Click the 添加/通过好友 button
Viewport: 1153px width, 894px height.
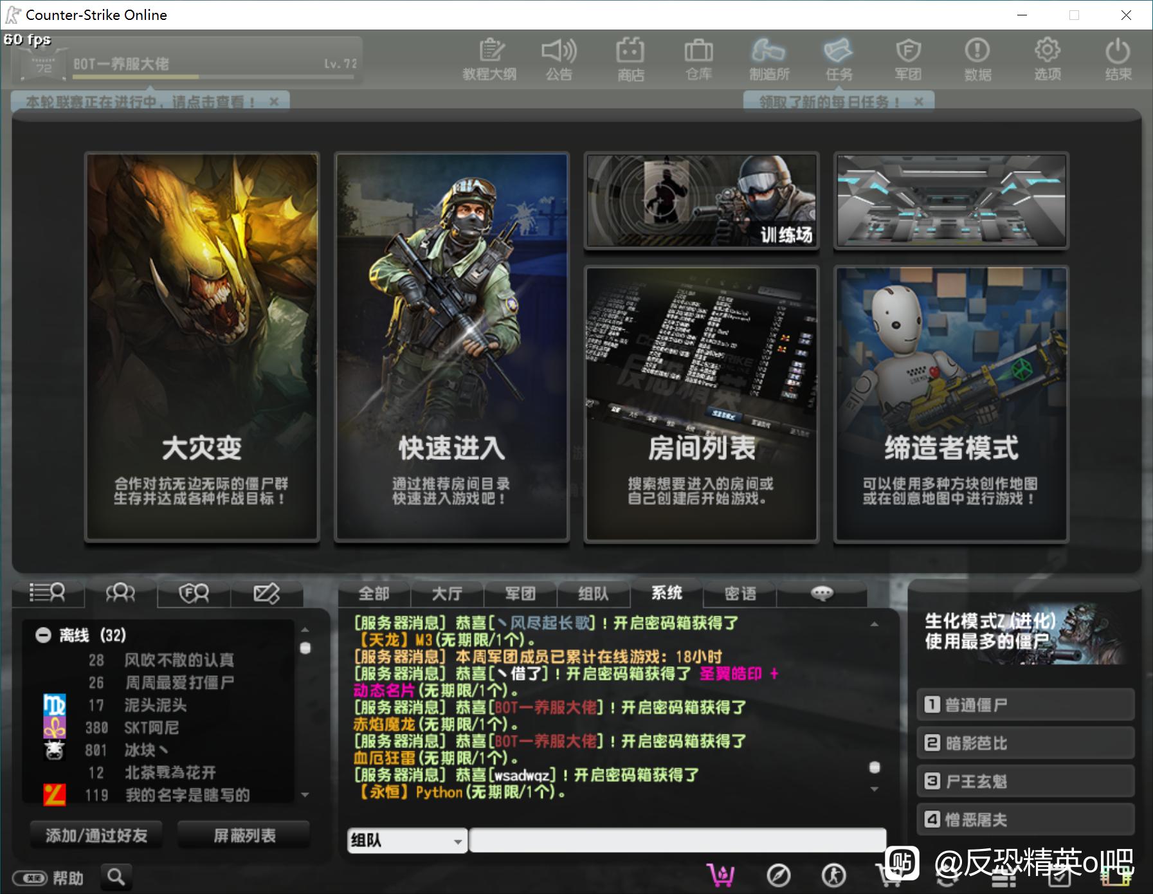coord(96,835)
